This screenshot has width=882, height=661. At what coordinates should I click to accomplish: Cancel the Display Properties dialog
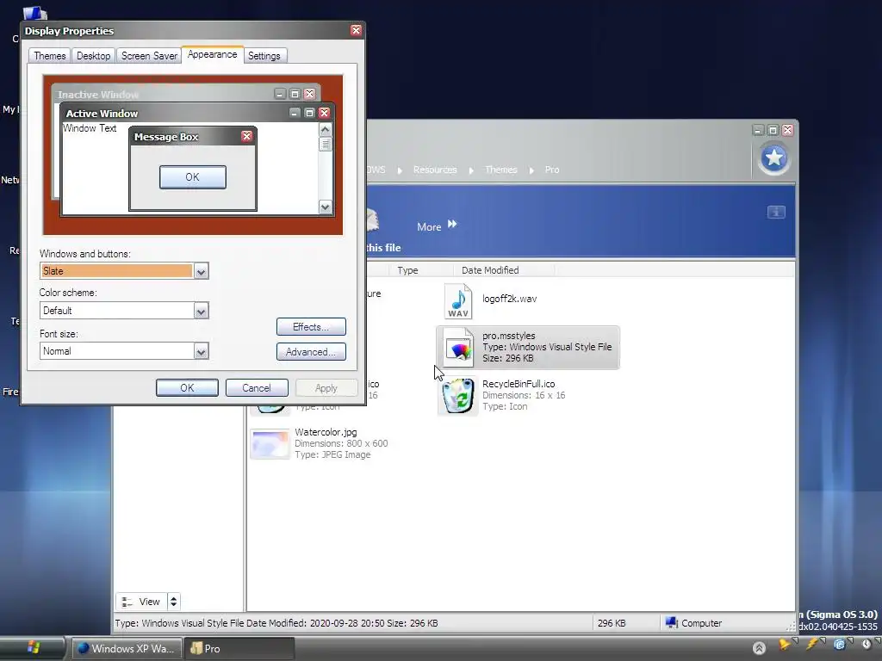click(x=257, y=388)
